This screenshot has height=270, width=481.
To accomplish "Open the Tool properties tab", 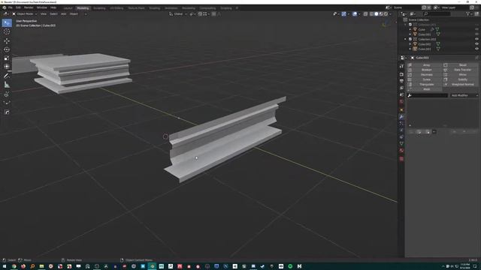I will click(x=401, y=66).
